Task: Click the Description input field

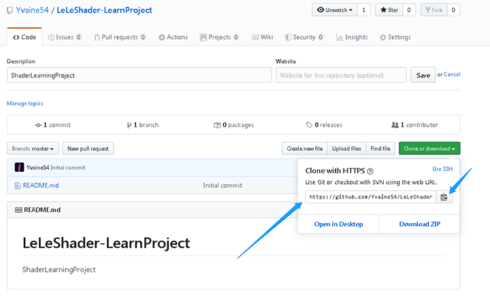Action: pos(140,75)
